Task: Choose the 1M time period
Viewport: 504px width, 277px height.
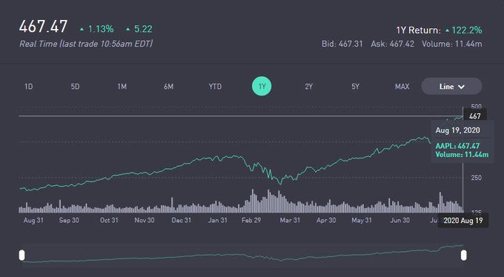Action: click(x=122, y=87)
